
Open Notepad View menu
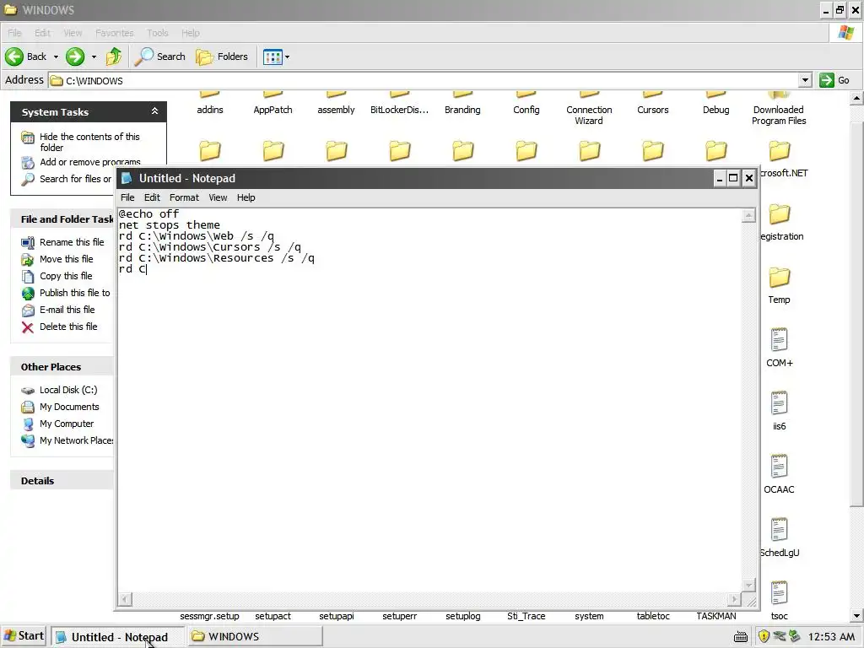point(218,197)
